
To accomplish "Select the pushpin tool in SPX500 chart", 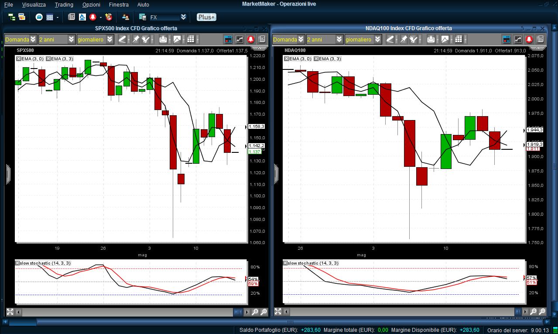I will point(136,39).
